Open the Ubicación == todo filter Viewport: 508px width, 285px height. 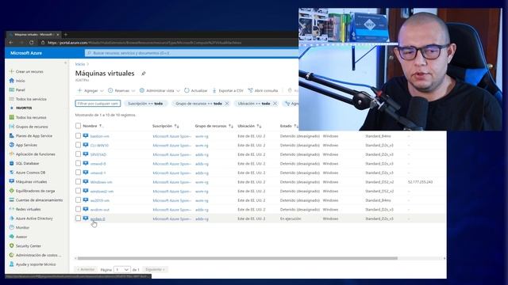[254, 104]
